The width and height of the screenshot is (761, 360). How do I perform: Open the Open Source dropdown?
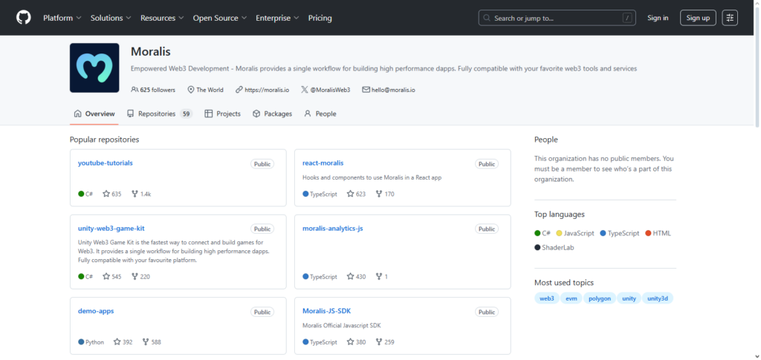tap(219, 18)
